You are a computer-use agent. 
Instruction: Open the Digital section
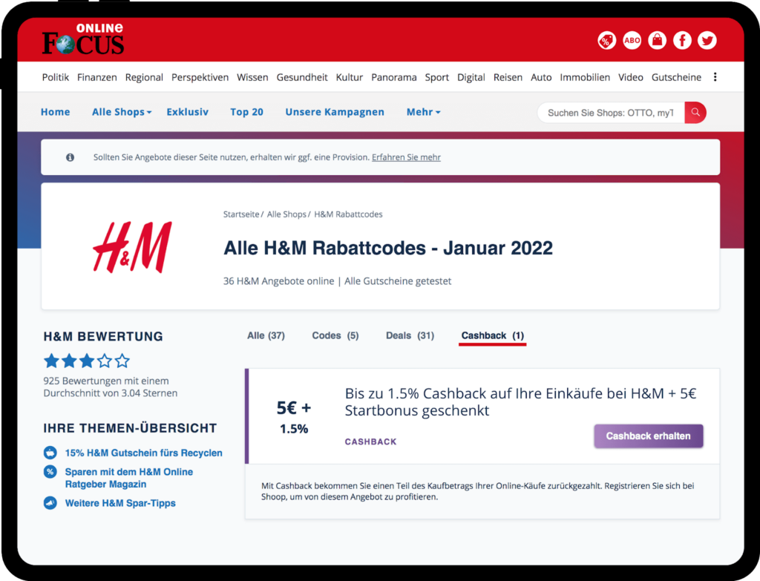pyautogui.click(x=471, y=77)
